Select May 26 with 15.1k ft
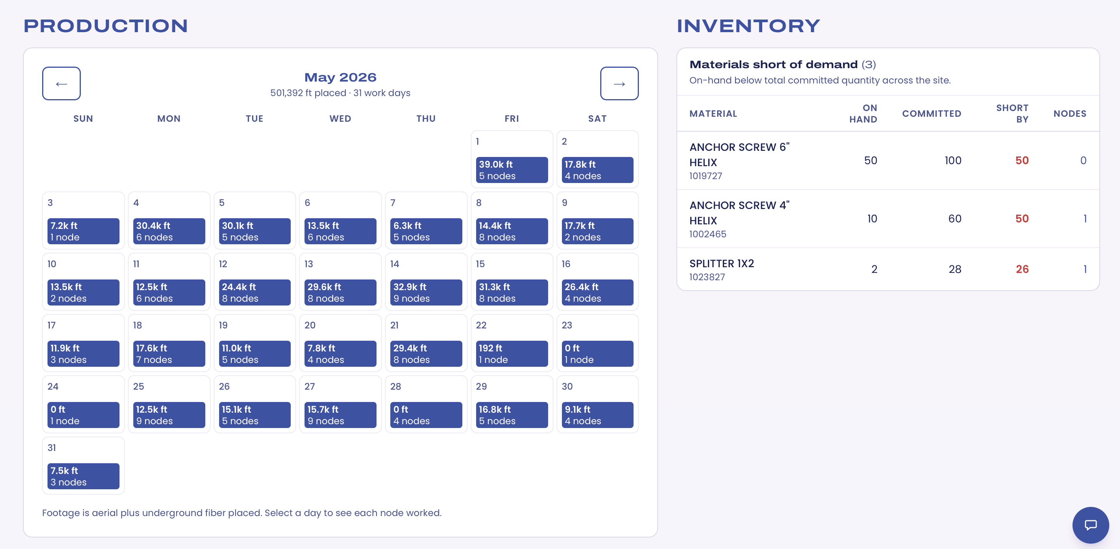Screen dimensions: 1120x549 [254, 405]
